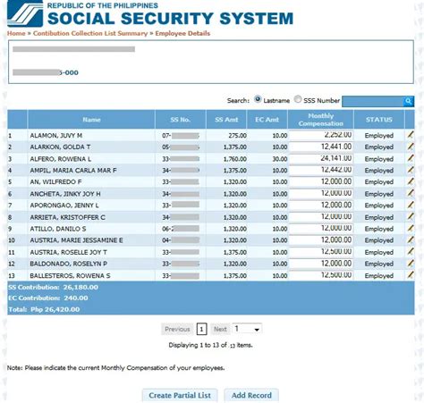Click compensation field for AN, WILFREDO F
Screen dimensions: 424x403
point(321,181)
